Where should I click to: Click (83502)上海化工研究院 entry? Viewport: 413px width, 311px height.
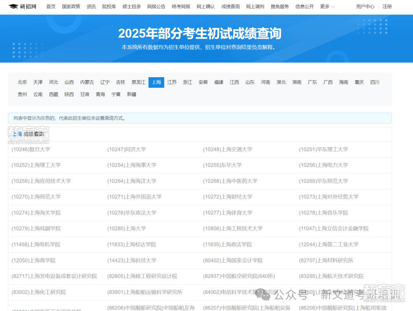(39, 292)
